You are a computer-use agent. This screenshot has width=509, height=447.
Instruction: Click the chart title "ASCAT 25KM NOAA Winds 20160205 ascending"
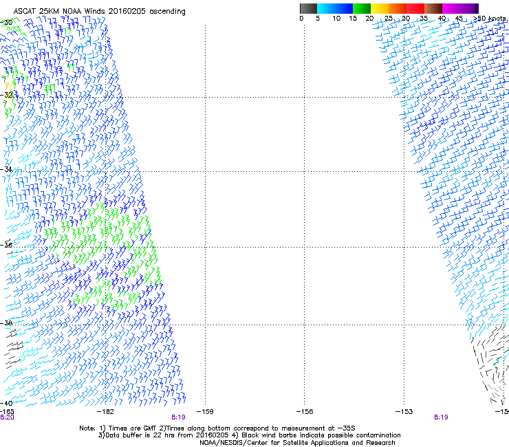[99, 12]
